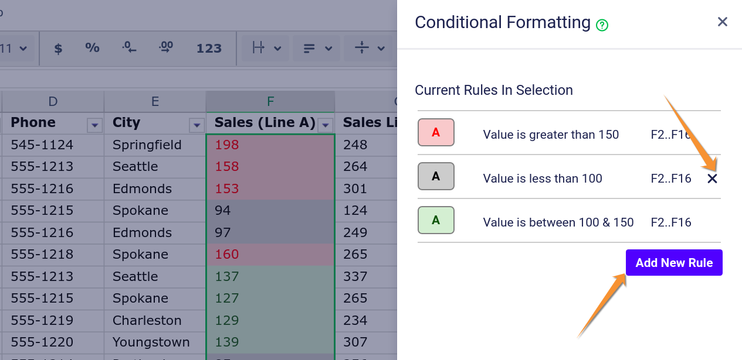Open horizontal alignment options

point(316,49)
